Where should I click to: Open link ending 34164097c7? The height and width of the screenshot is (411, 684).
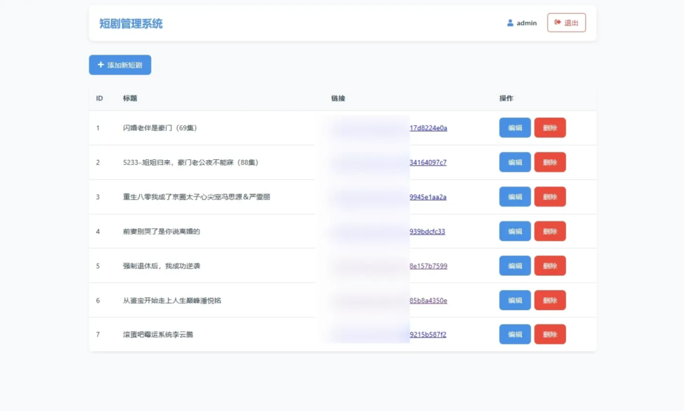tap(428, 162)
